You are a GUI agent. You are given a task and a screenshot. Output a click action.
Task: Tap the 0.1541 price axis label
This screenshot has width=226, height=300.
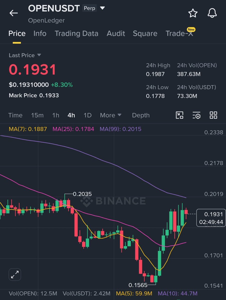[x=213, y=285]
